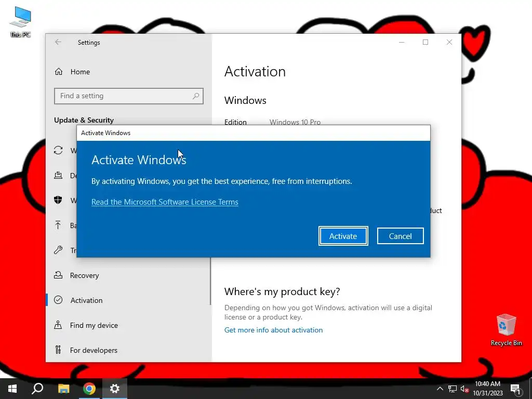The height and width of the screenshot is (399, 532).
Task: Click the Update & Security heading
Action: [x=84, y=120]
